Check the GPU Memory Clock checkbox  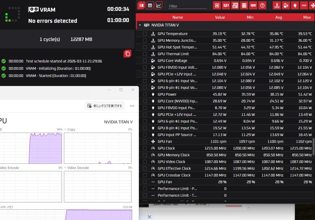point(145,155)
